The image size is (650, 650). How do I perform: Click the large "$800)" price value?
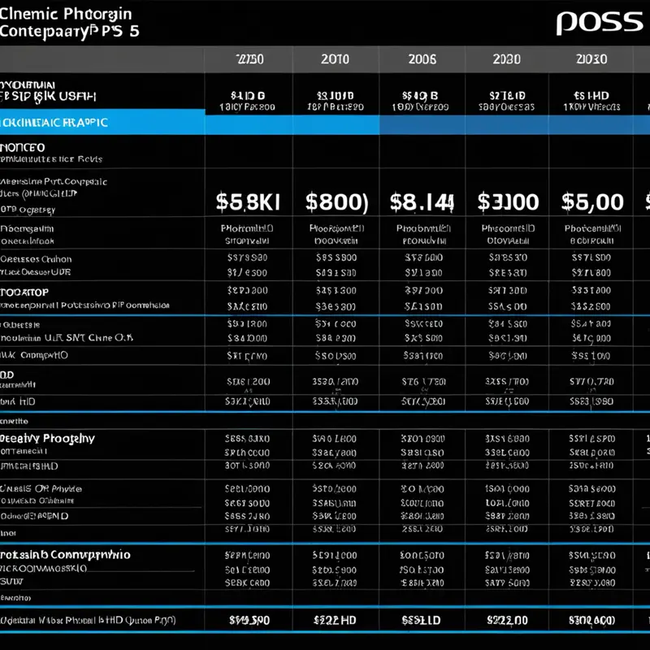click(x=336, y=201)
